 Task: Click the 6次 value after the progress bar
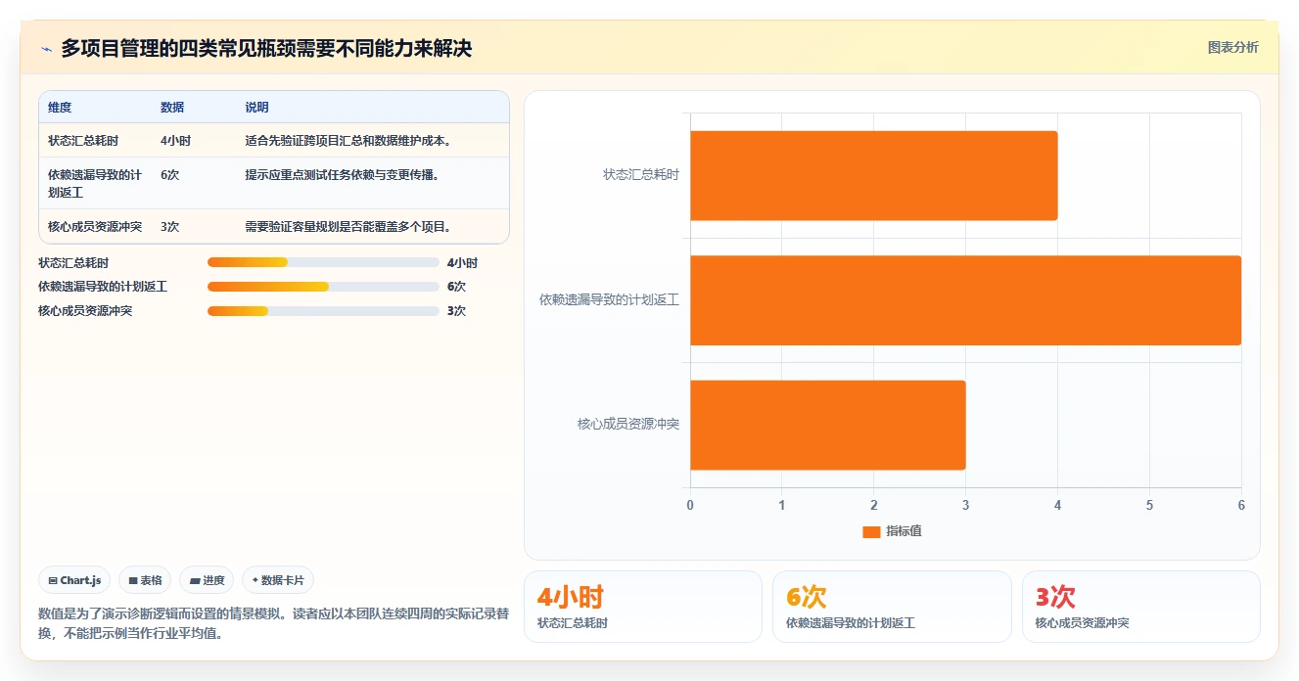(456, 287)
